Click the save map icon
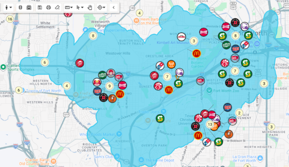This screenshot has height=167, width=289. [x=40, y=8]
